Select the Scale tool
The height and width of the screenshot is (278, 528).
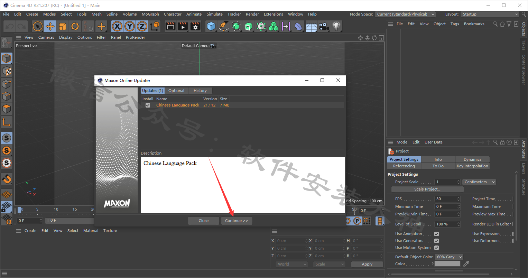coord(63,26)
